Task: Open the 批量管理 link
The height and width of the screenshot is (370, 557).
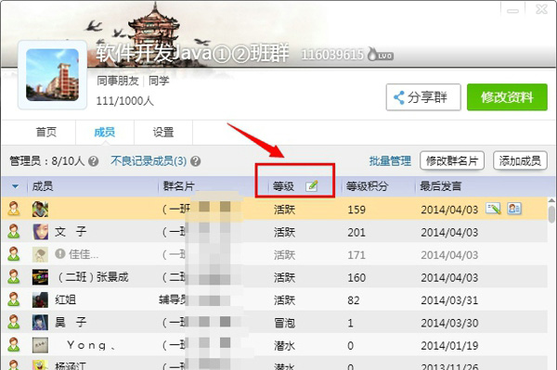Action: [390, 161]
